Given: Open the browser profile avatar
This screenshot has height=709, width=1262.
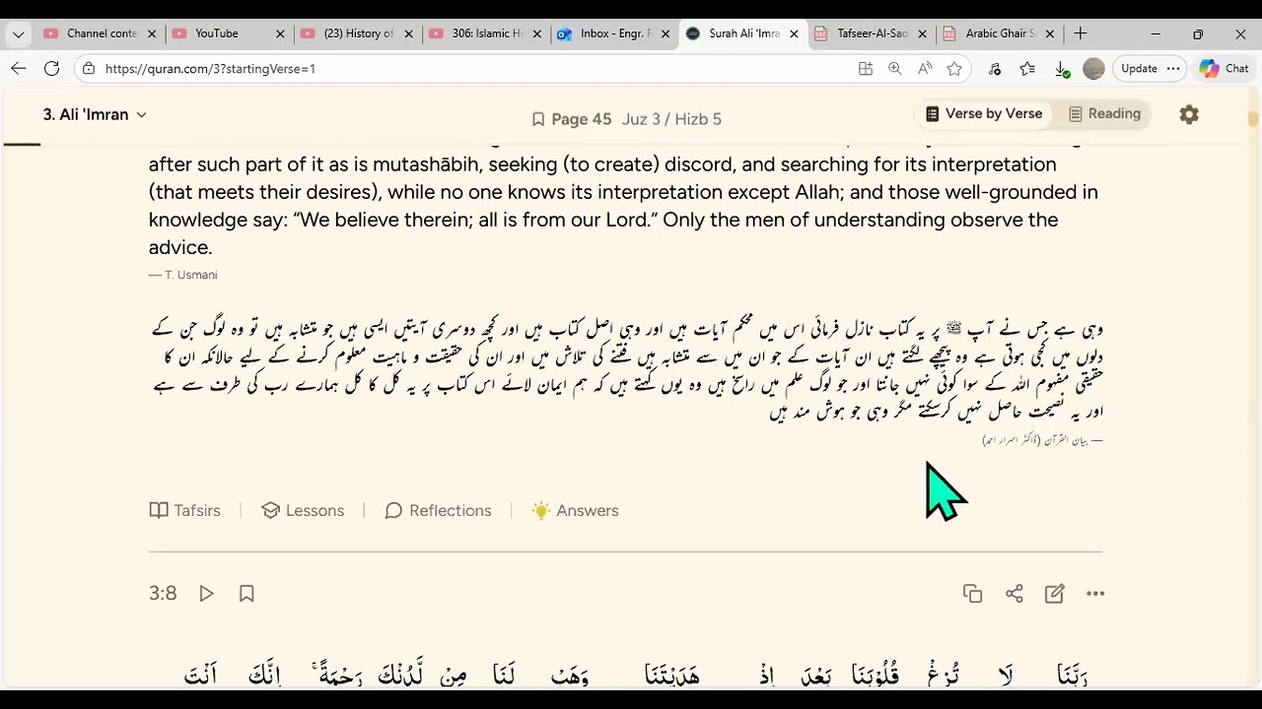Looking at the screenshot, I should coord(1093,69).
